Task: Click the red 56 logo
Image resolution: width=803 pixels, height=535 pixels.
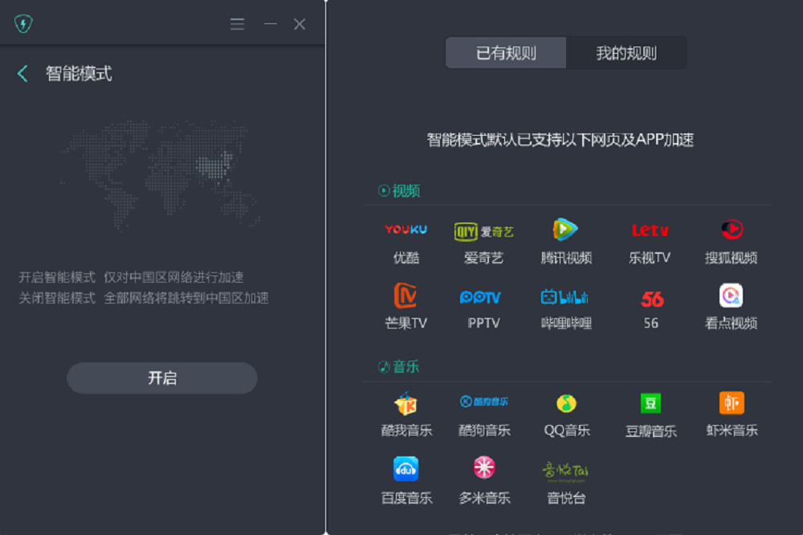Action: tap(652, 299)
